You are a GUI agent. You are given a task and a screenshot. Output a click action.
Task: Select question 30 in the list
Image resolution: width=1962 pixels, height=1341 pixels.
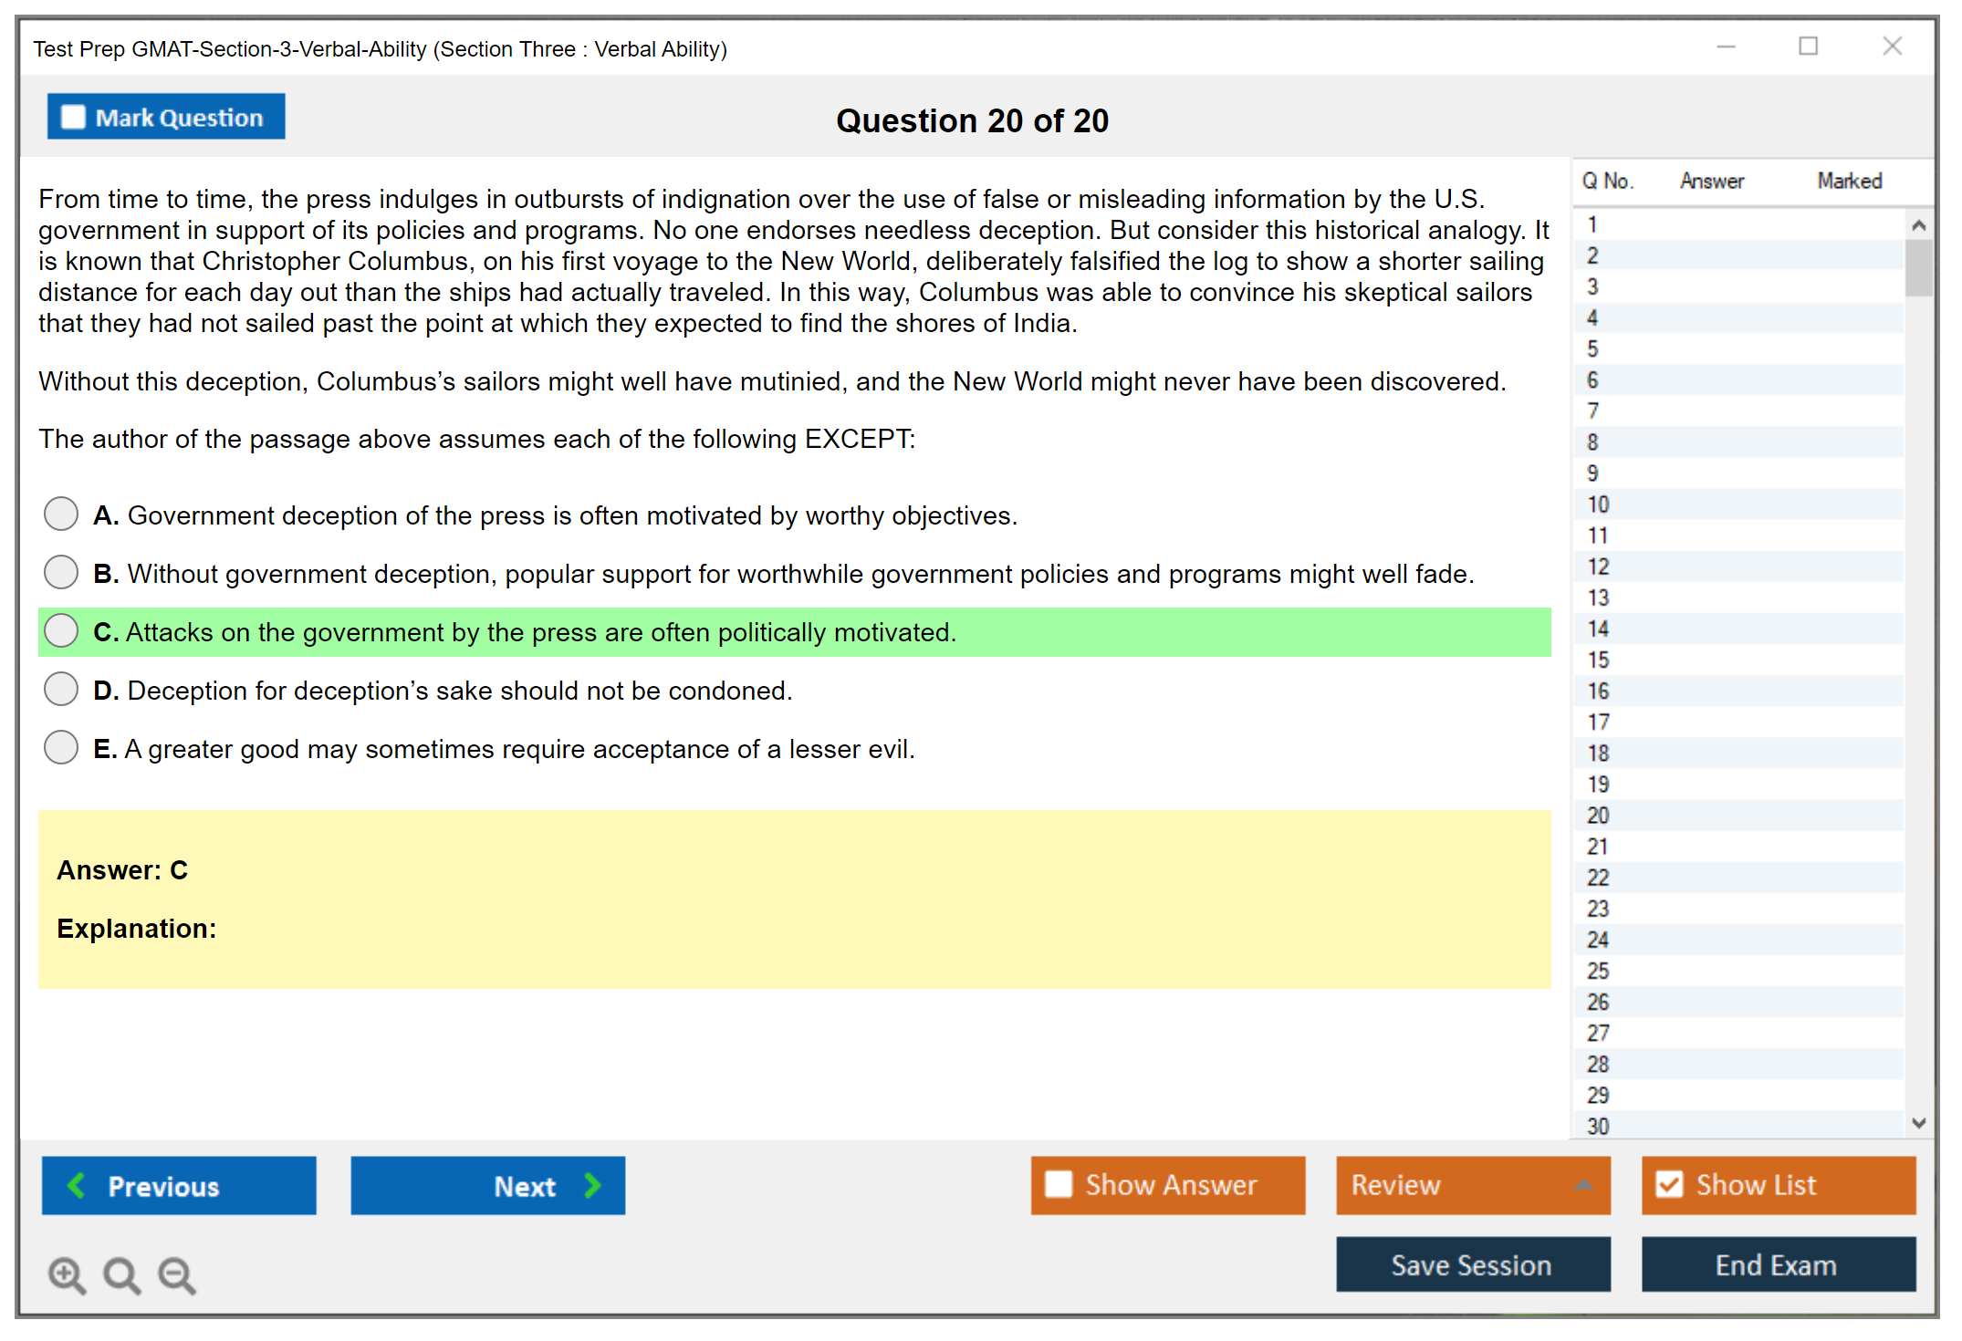point(1739,1125)
